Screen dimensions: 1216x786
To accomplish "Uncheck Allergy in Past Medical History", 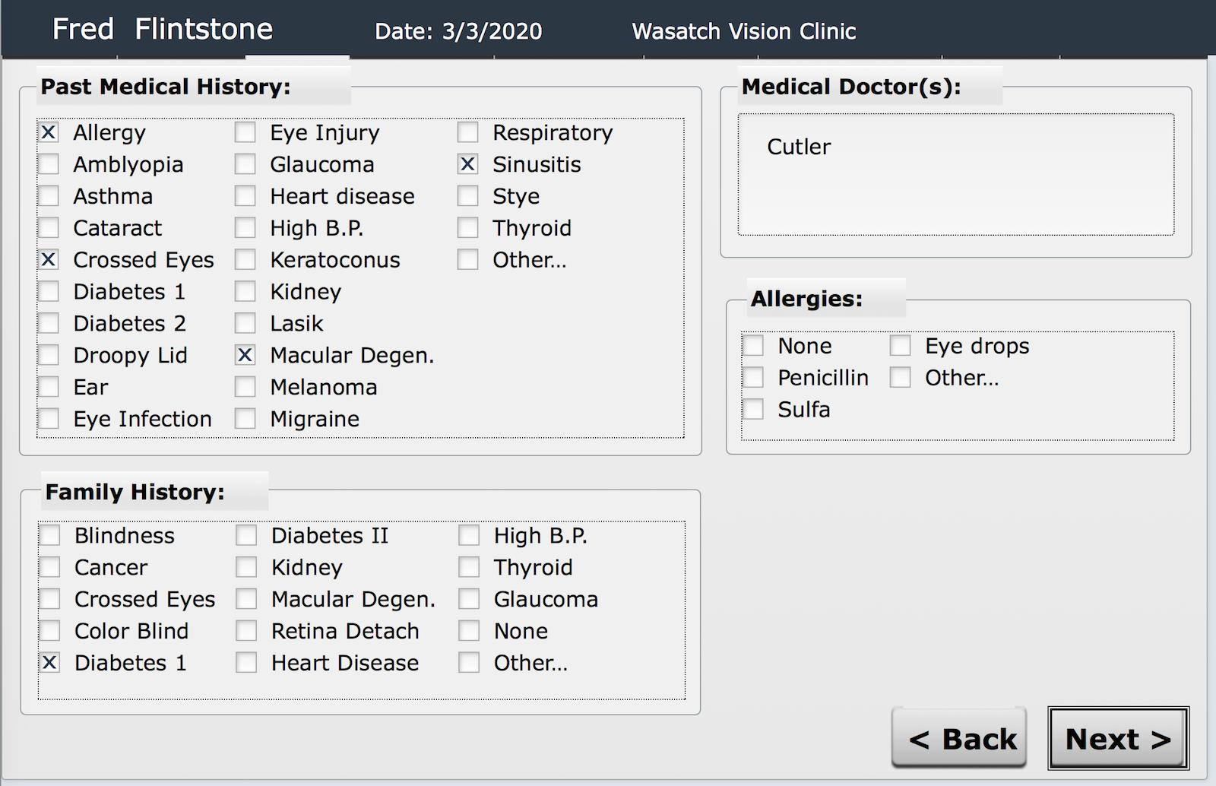I will 49,132.
